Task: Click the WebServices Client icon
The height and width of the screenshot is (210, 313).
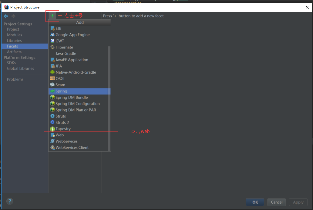Action: (x=52, y=148)
